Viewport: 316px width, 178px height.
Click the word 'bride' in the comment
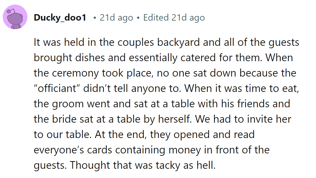(x=64, y=119)
